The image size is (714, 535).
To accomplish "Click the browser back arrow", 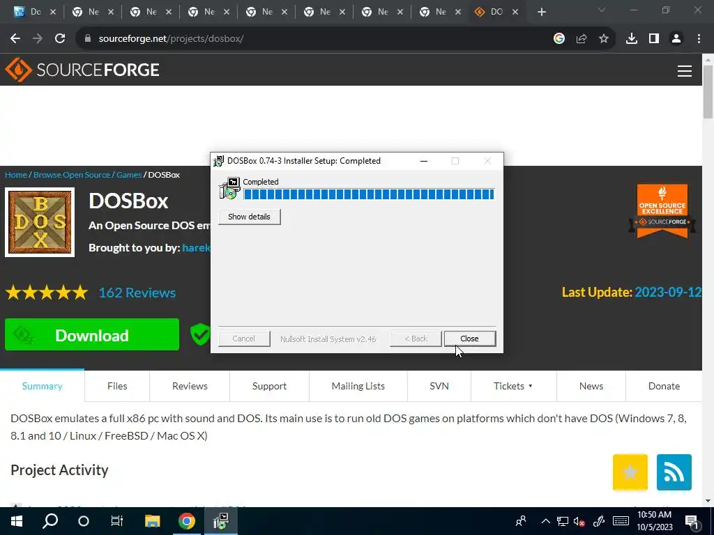I will pos(15,39).
